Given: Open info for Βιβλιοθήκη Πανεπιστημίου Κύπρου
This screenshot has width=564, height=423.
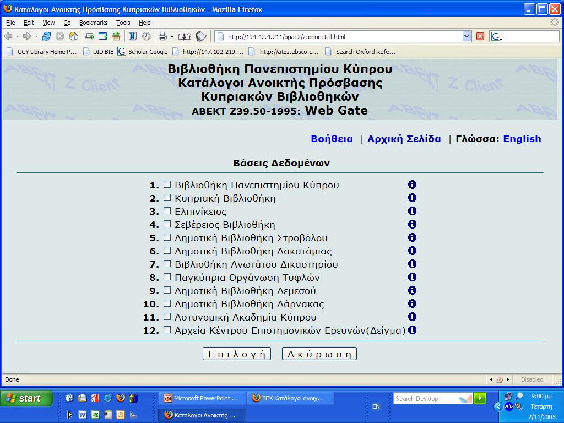Looking at the screenshot, I should point(412,185).
